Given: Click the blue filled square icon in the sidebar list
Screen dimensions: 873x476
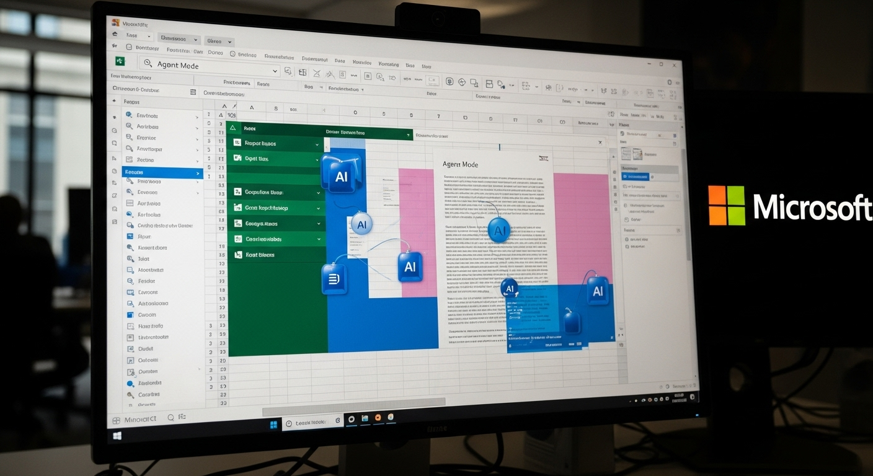Looking at the screenshot, I should [x=130, y=315].
